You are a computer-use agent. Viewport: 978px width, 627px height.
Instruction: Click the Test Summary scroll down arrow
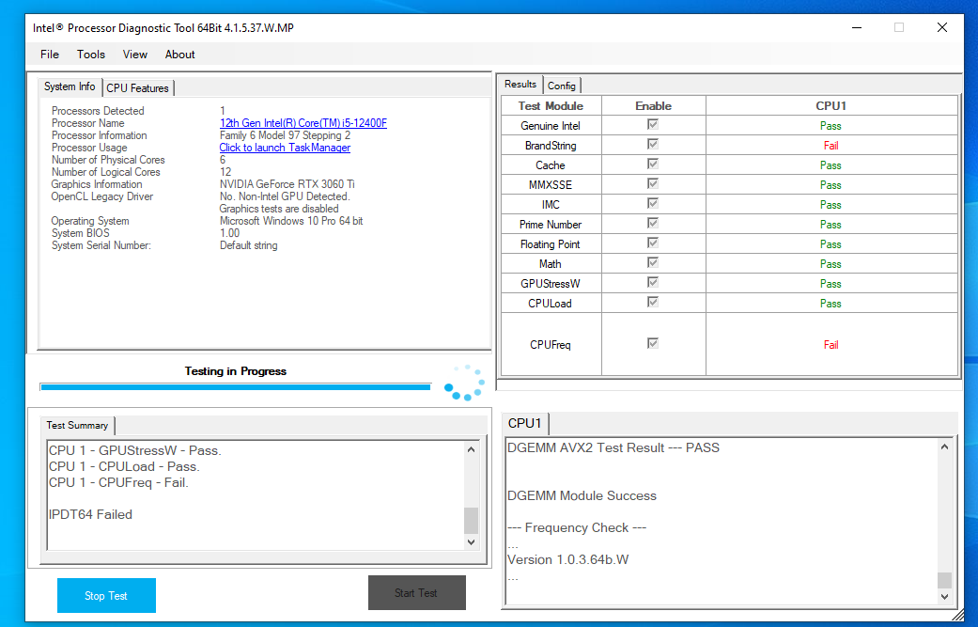(x=471, y=542)
